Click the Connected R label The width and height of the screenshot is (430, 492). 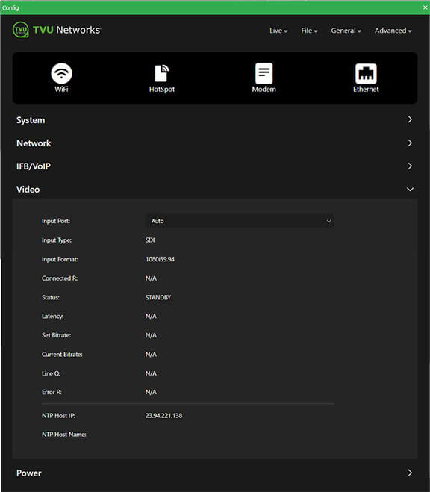60,278
